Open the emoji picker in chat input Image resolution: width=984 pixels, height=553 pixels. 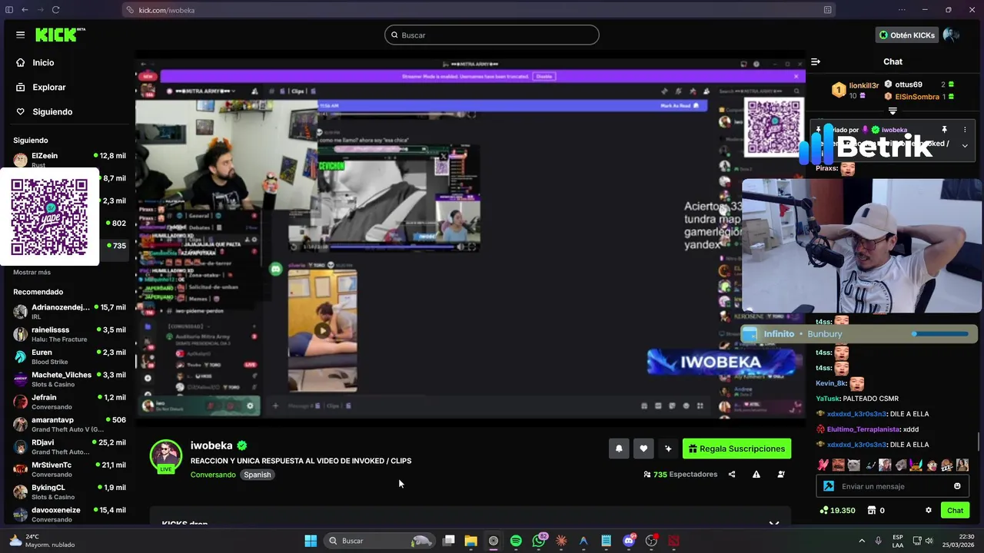(957, 486)
